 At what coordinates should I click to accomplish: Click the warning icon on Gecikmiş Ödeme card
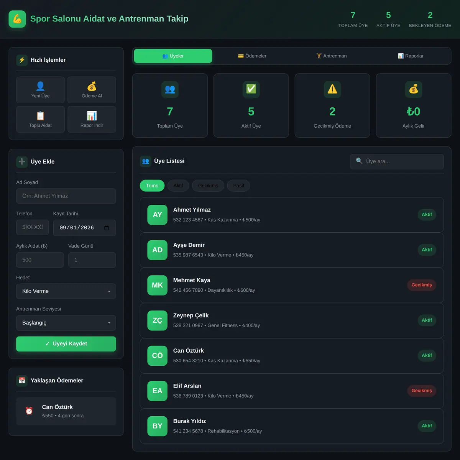pyautogui.click(x=332, y=89)
